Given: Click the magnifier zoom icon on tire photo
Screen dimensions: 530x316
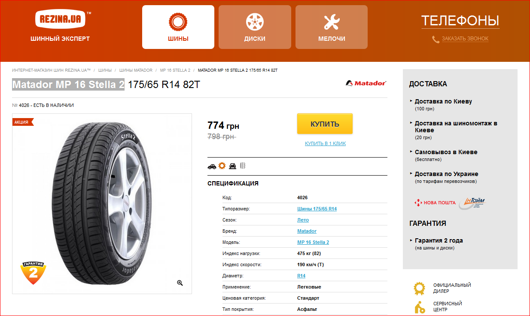Looking at the screenshot, I should coord(180,283).
